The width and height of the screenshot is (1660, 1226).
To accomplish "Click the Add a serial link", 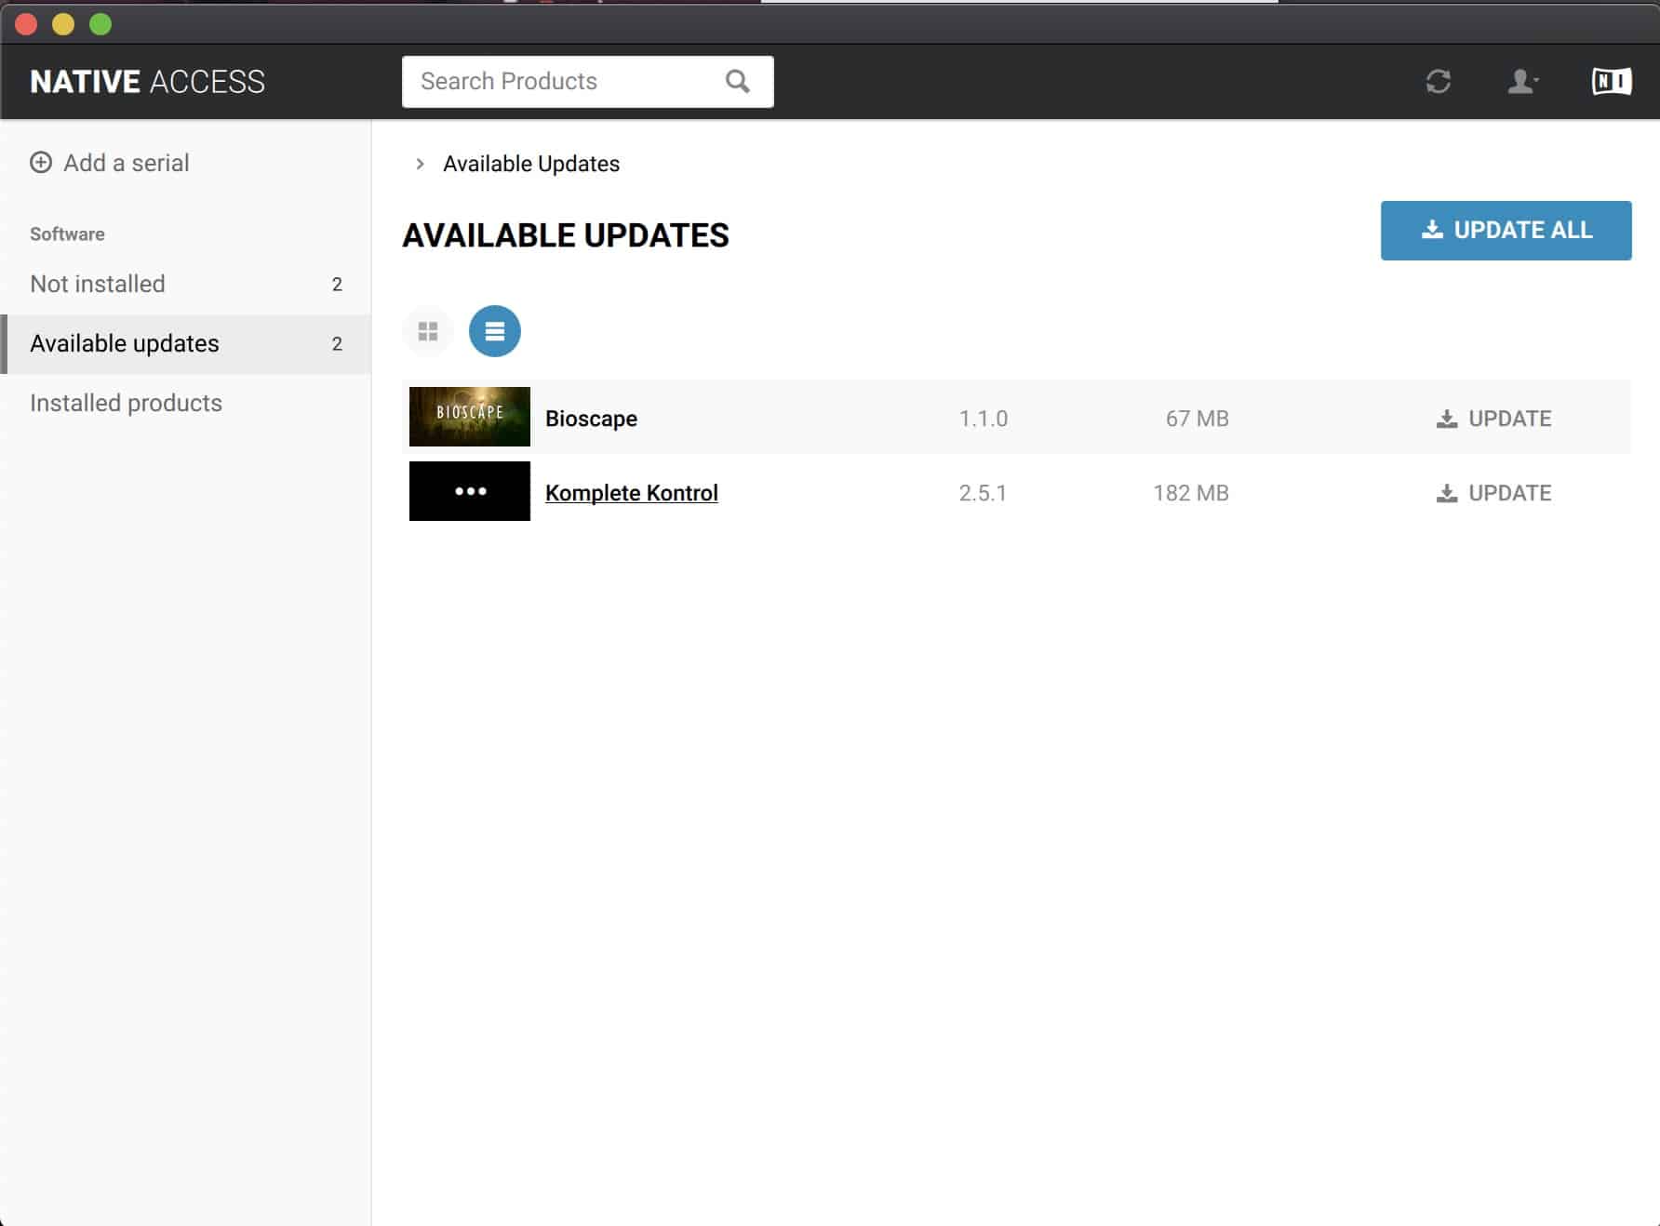I will [110, 163].
